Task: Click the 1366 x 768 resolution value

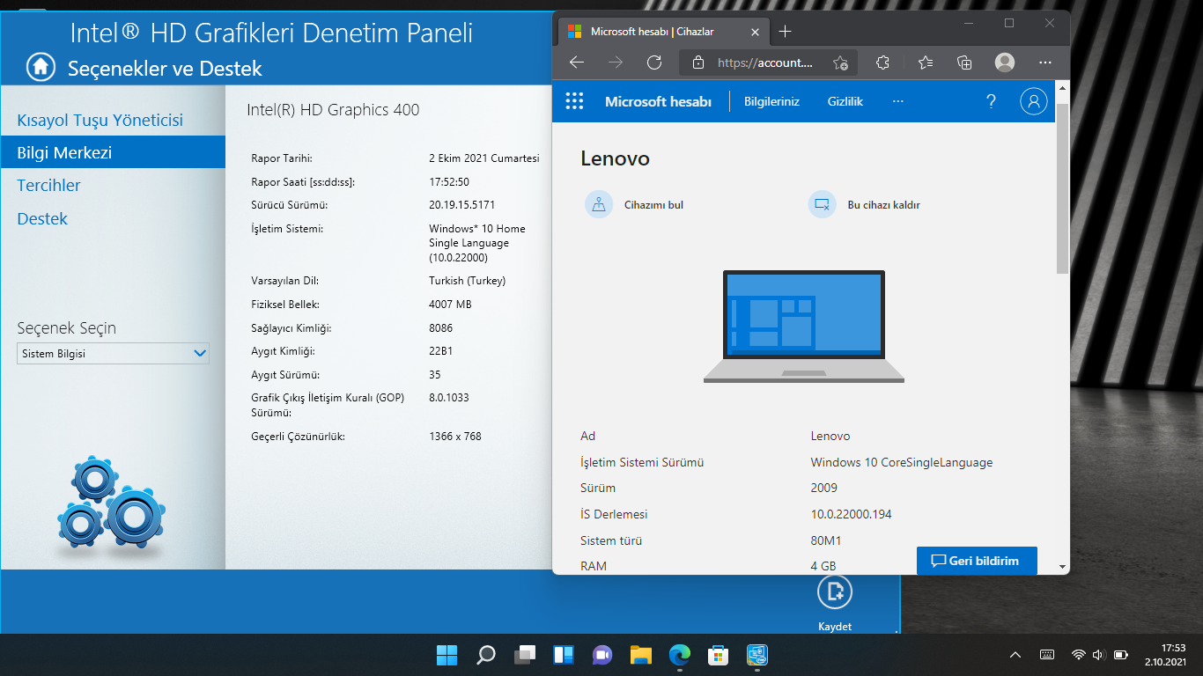Action: click(x=455, y=436)
